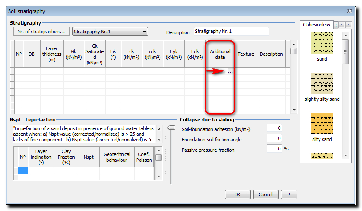
Task: Click the Texture column header
Action: (x=246, y=54)
